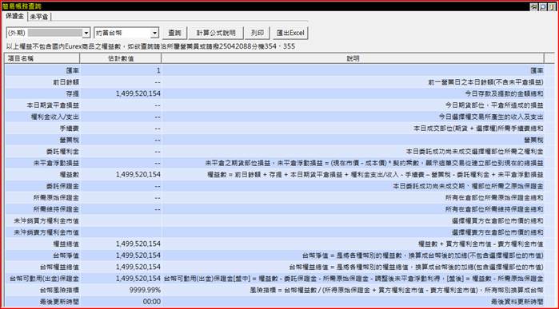559x309 pixels.
Task: Click the pin icon in the title bar
Action: [534, 6]
